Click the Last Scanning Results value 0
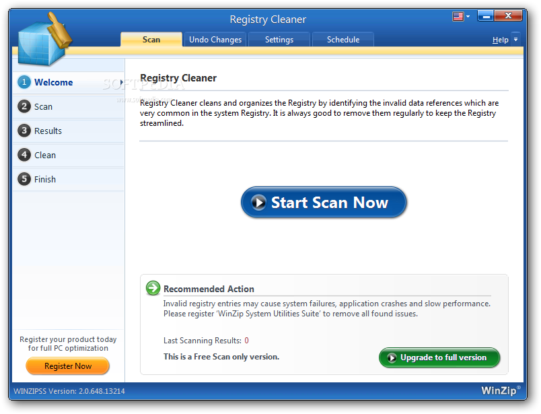Image resolution: width=541 pixels, height=414 pixels. click(x=247, y=341)
